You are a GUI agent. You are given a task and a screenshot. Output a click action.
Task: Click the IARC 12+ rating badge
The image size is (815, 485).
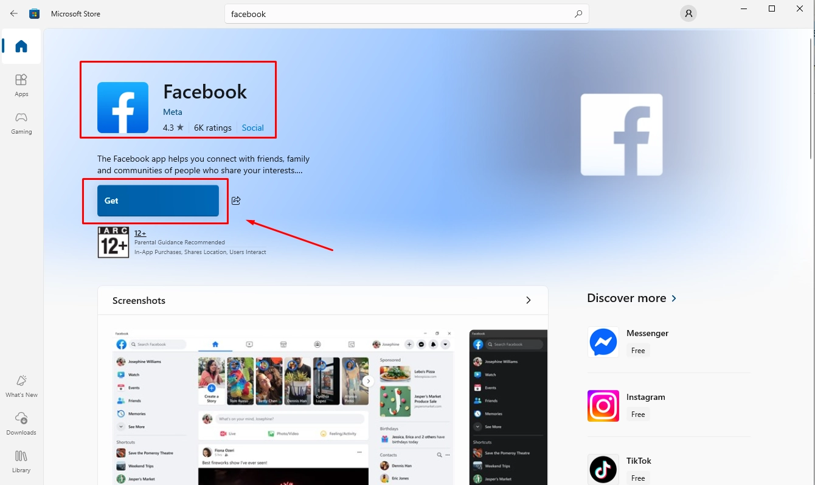click(x=113, y=242)
